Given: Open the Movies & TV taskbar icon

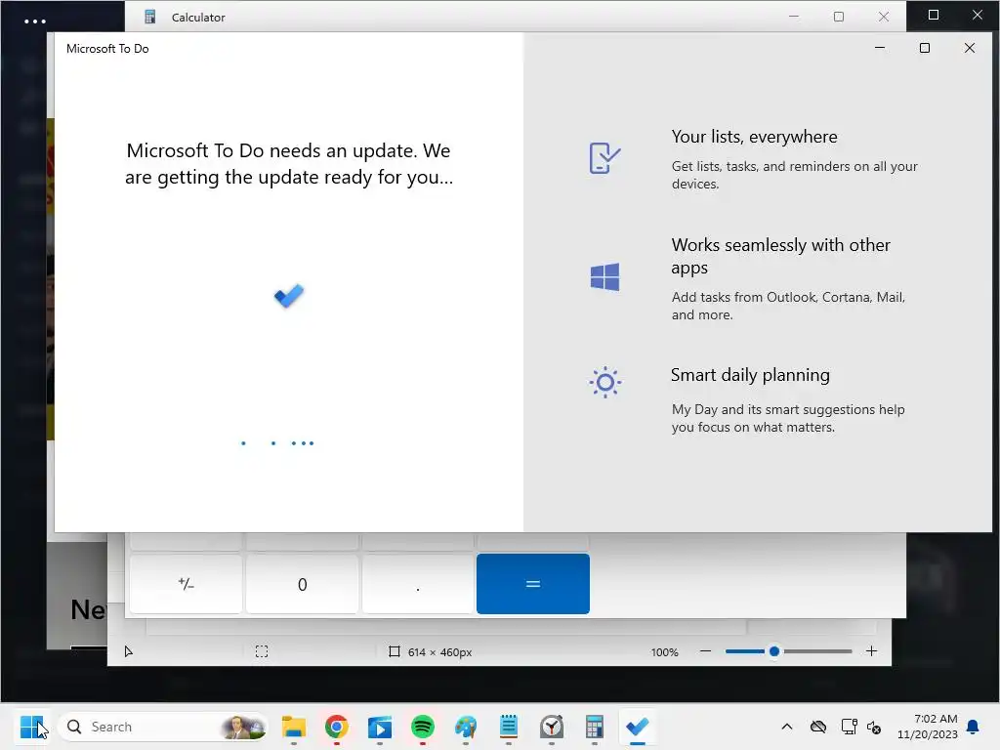Looking at the screenshot, I should click(380, 727).
